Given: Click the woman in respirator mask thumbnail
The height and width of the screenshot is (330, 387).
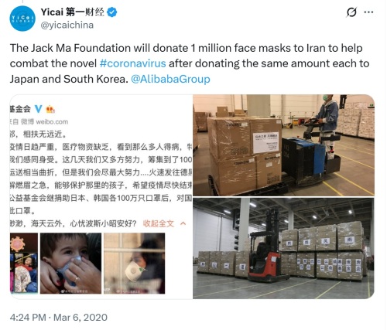Looking at the screenshot, I should pos(134,264).
